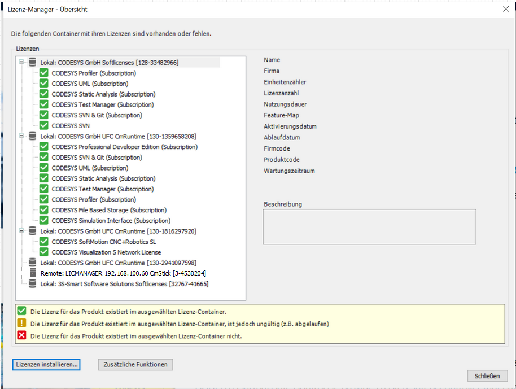516x389 pixels.
Task: Click the vertical scrollbar at the right edge
Action: pos(513,169)
